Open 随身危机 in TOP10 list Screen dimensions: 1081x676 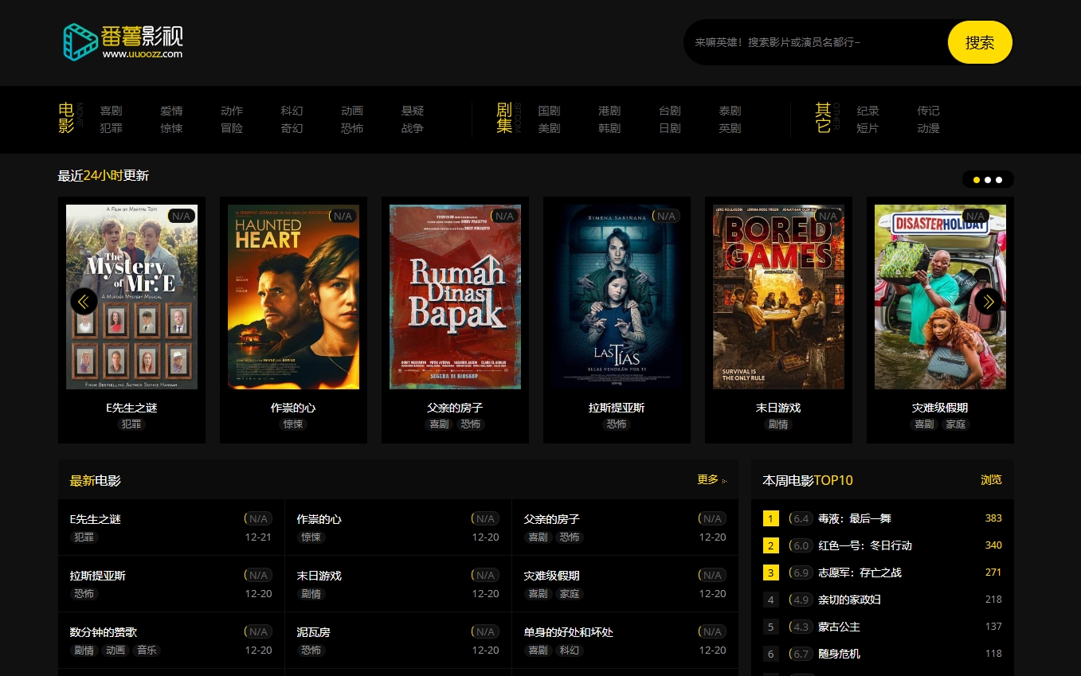point(839,654)
